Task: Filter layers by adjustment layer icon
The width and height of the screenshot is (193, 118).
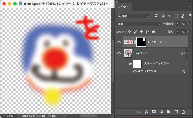Action: (x=163, y=16)
